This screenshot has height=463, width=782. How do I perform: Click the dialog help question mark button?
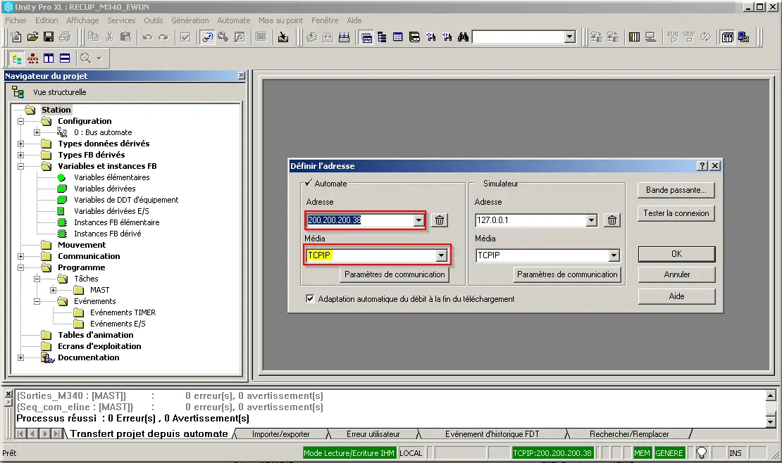tap(702, 166)
